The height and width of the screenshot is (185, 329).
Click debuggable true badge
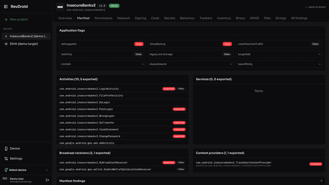pyautogui.click(x=139, y=44)
